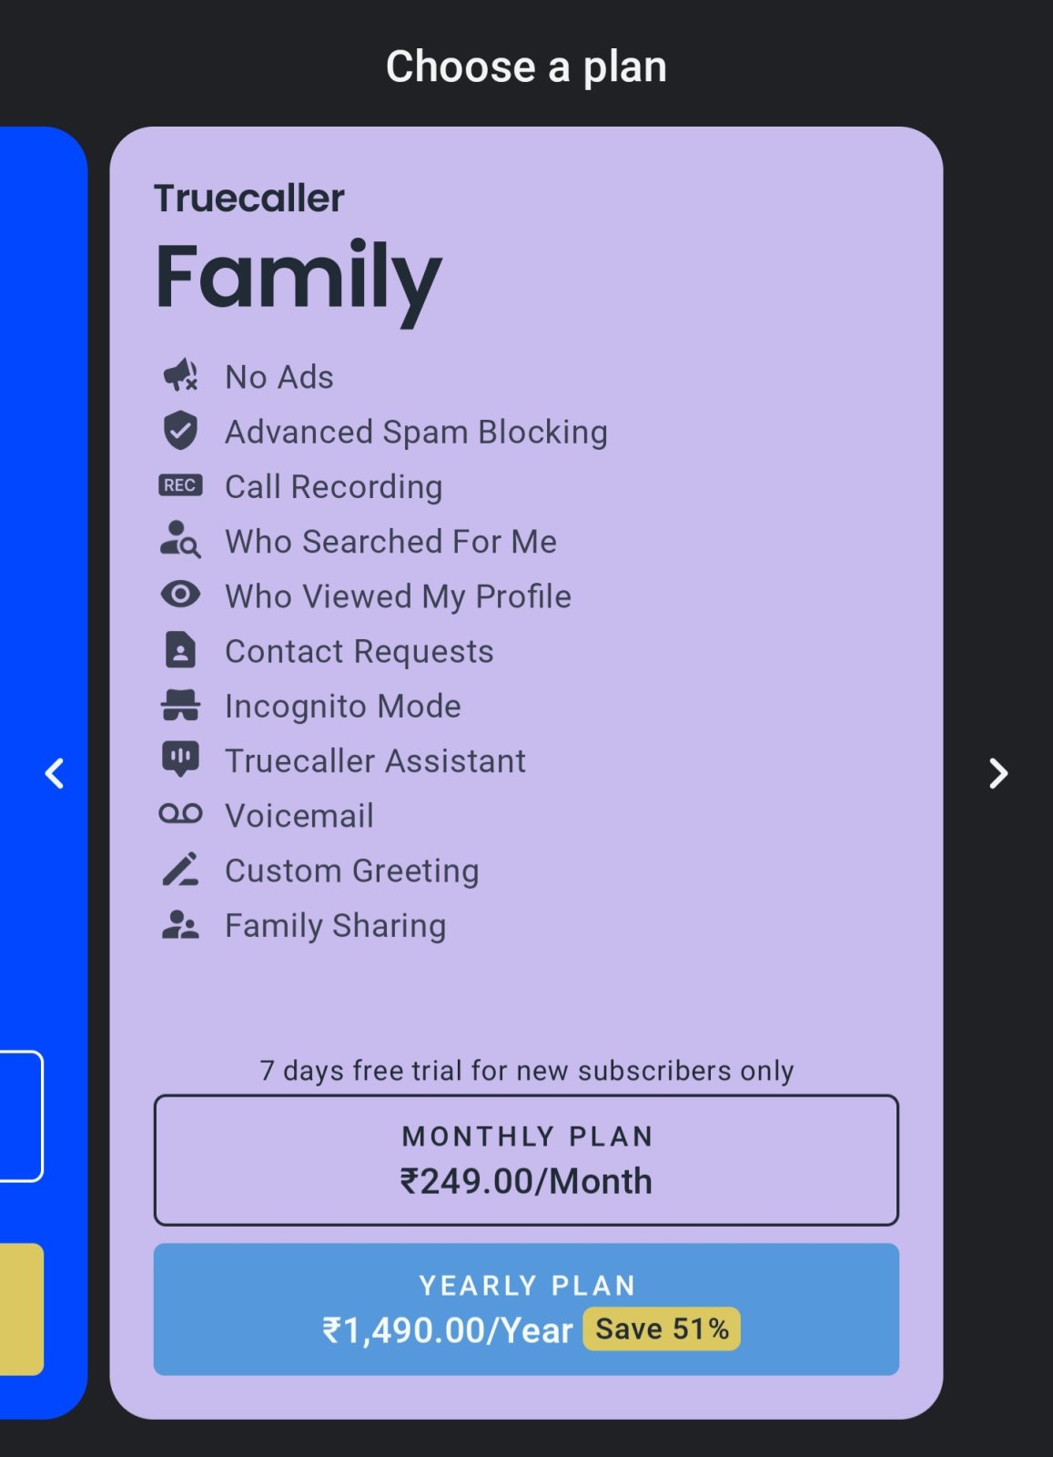Tap the outlined button on the blue plan card
Viewport: 1053px width, 1457px height.
pyautogui.click(x=21, y=1116)
